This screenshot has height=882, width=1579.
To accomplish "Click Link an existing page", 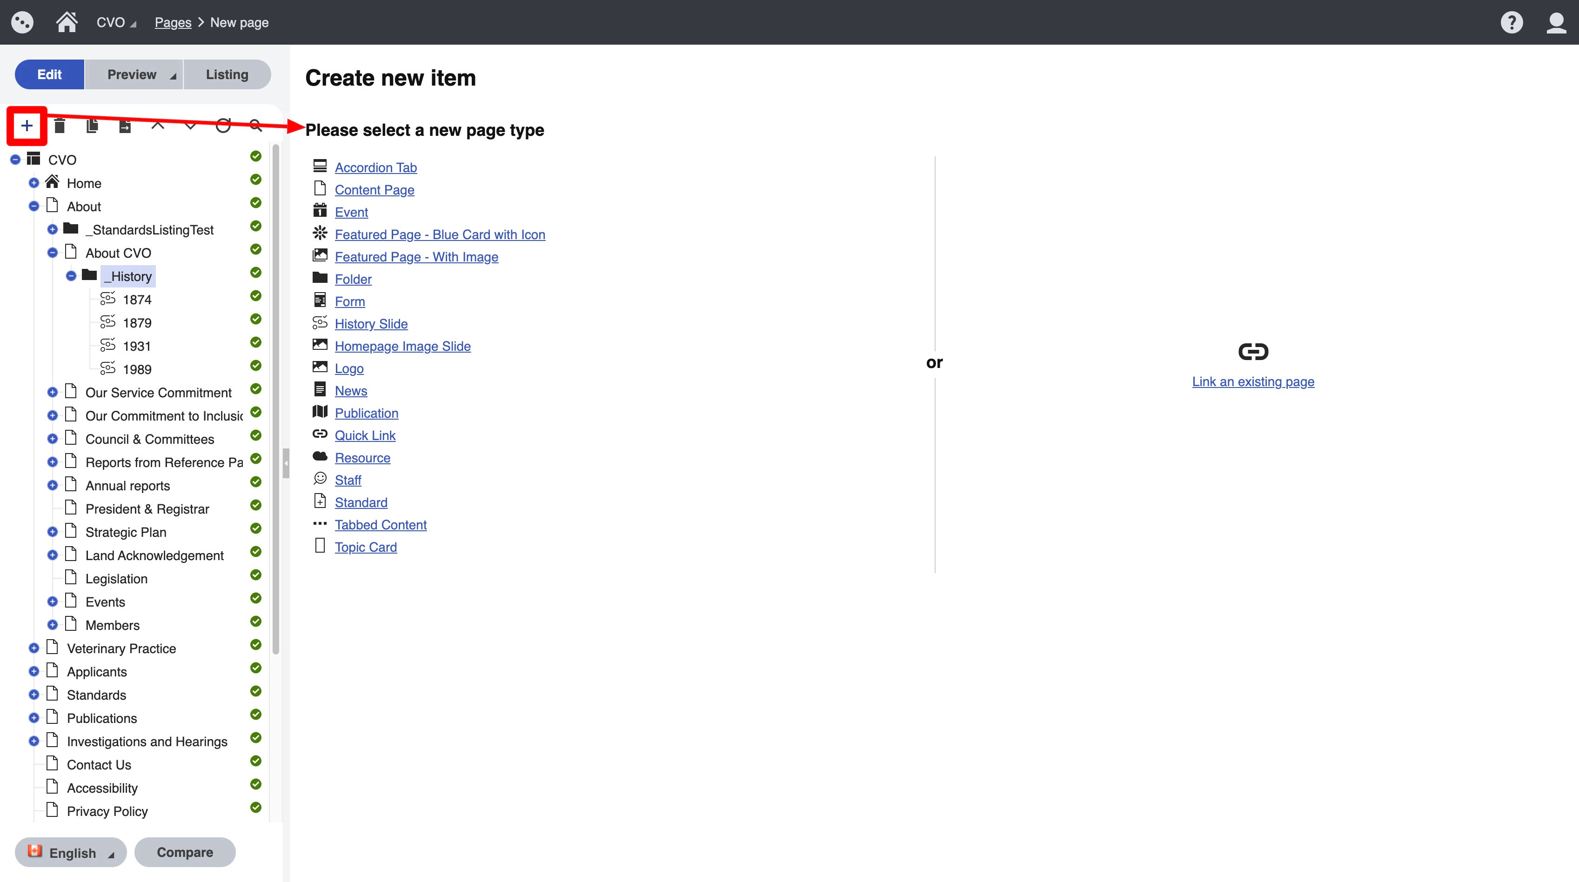I will [1252, 382].
